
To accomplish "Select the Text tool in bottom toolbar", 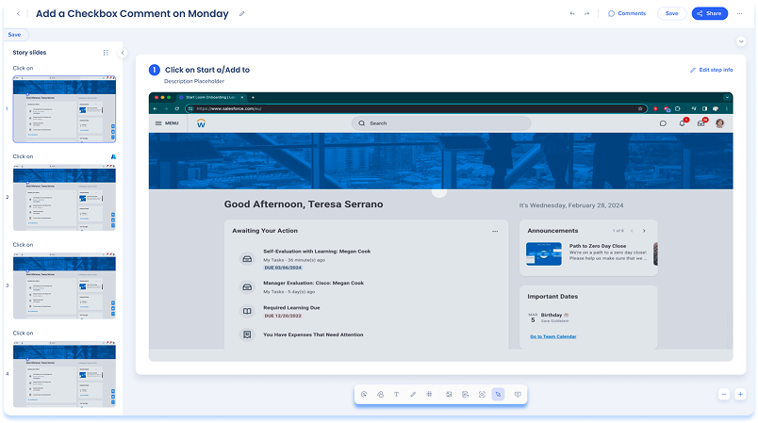I will click(396, 394).
